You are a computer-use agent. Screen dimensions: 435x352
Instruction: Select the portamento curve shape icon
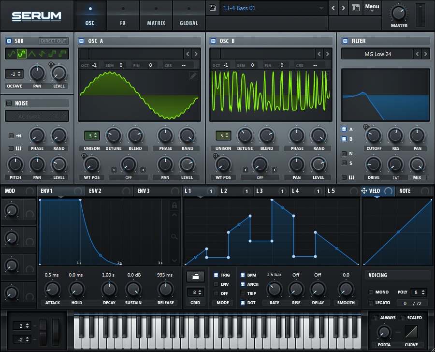click(x=412, y=332)
